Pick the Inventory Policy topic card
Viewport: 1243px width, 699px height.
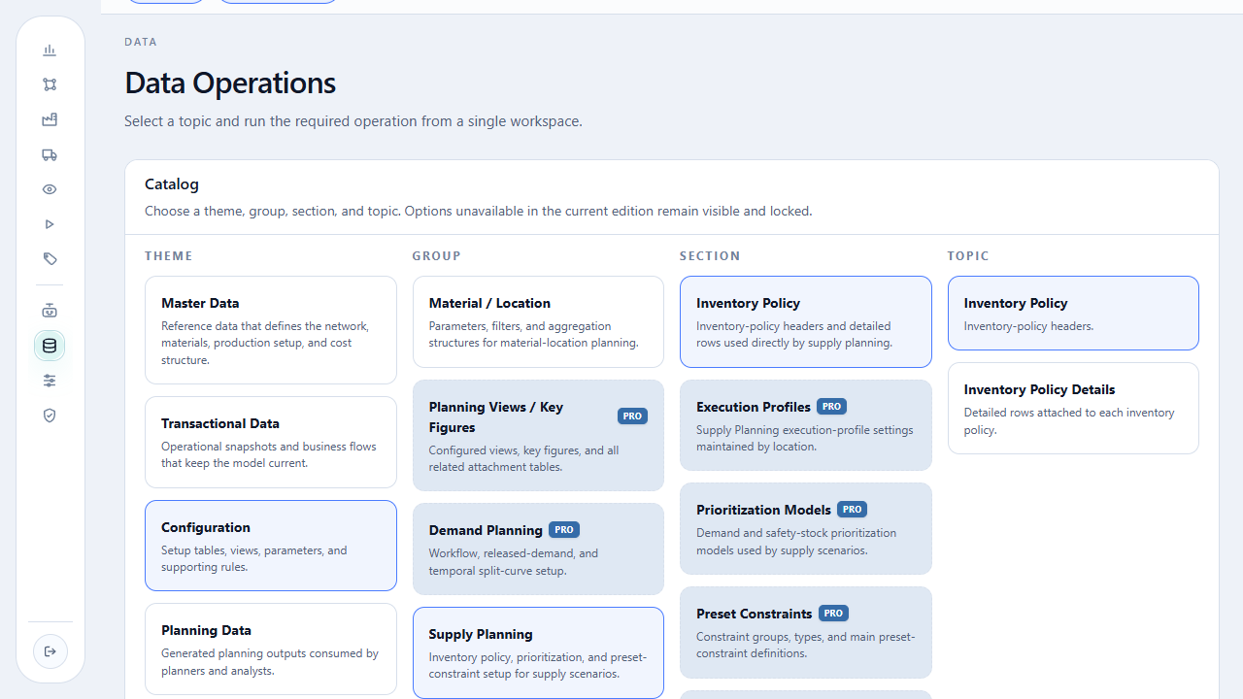point(1073,313)
